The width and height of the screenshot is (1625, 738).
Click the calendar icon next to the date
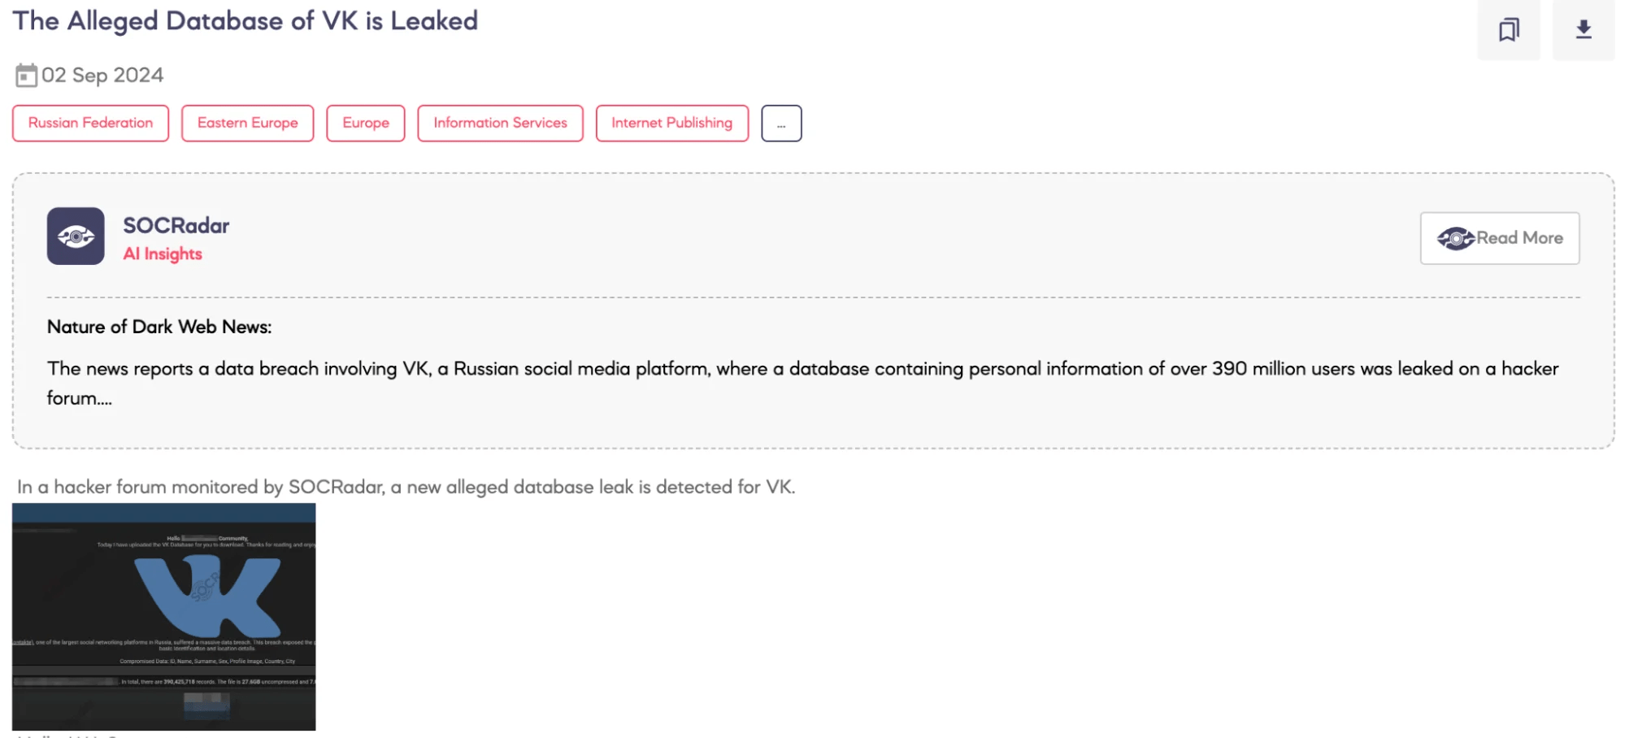[29, 74]
